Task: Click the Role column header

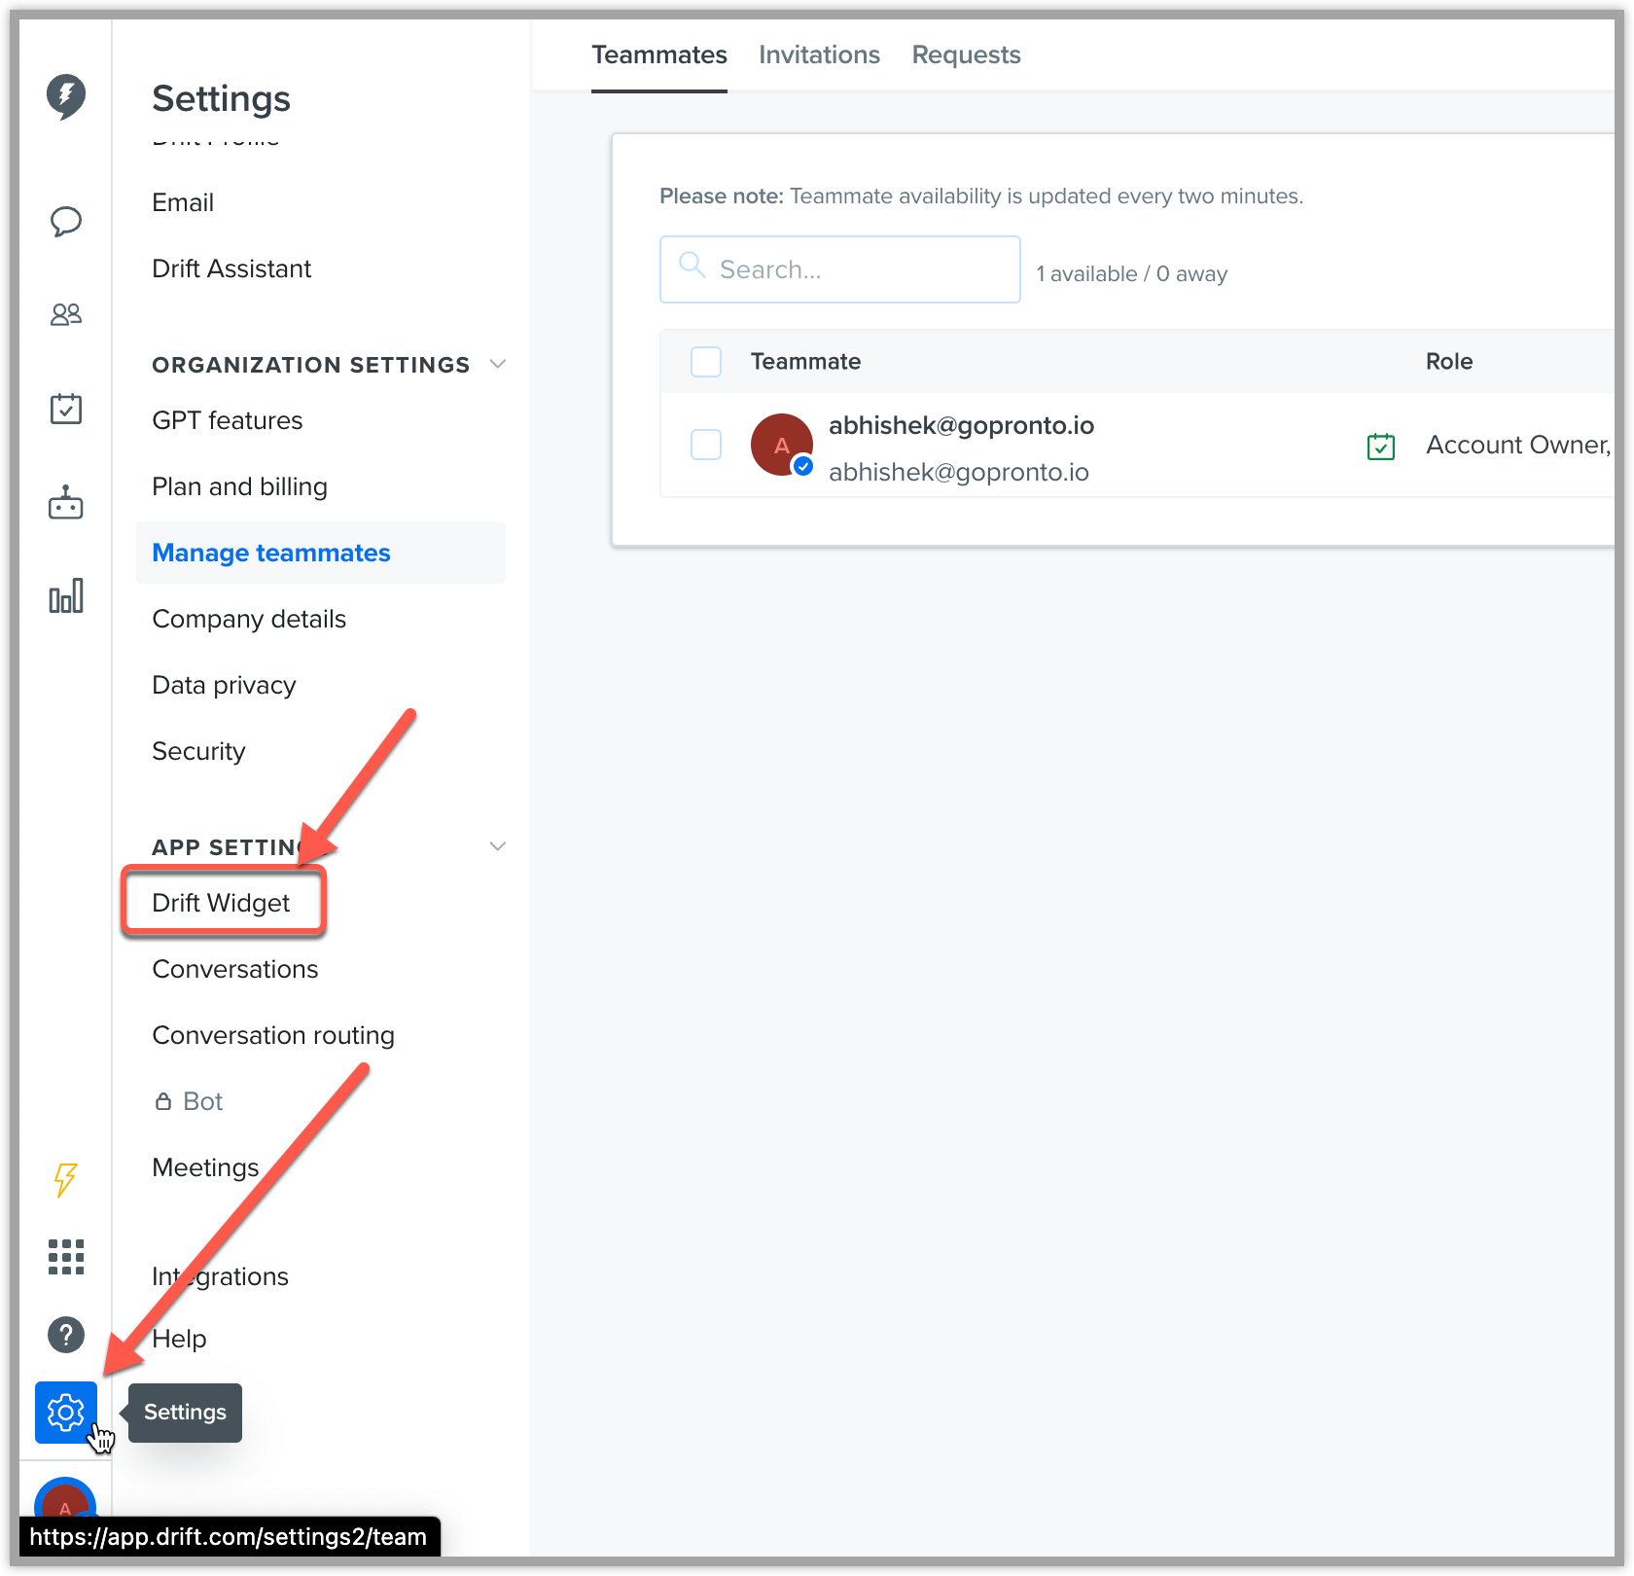Action: click(x=1449, y=362)
